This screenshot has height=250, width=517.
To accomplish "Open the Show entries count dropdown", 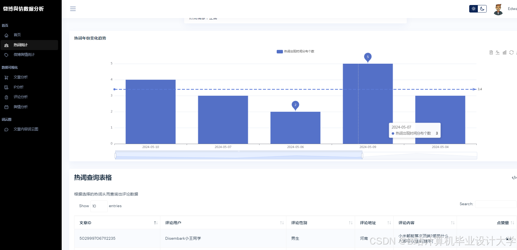I will click(x=99, y=206).
